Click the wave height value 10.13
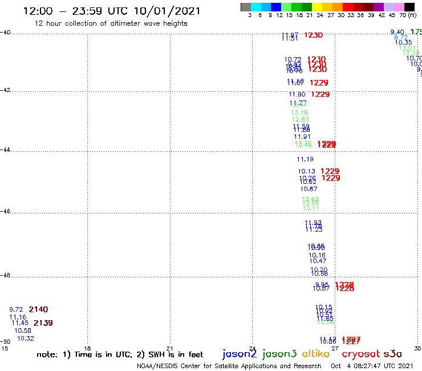The image size is (422, 371). (x=307, y=171)
